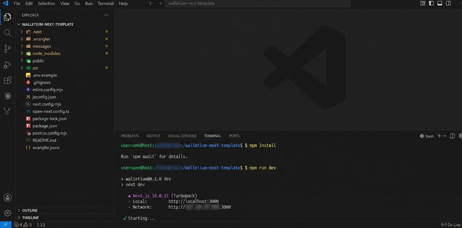
Task: Expand the src folder
Action: pyautogui.click(x=65, y=68)
